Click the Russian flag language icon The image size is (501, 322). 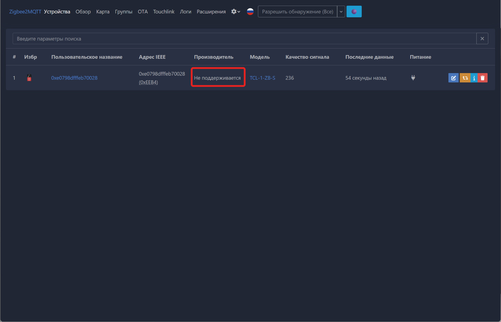[250, 12]
